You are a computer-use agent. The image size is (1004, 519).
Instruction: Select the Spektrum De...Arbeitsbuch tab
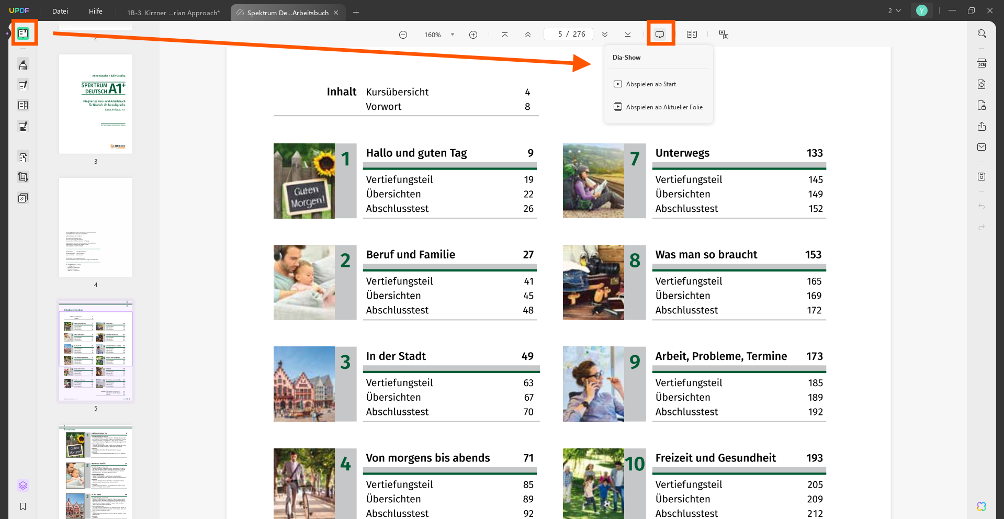[288, 13]
